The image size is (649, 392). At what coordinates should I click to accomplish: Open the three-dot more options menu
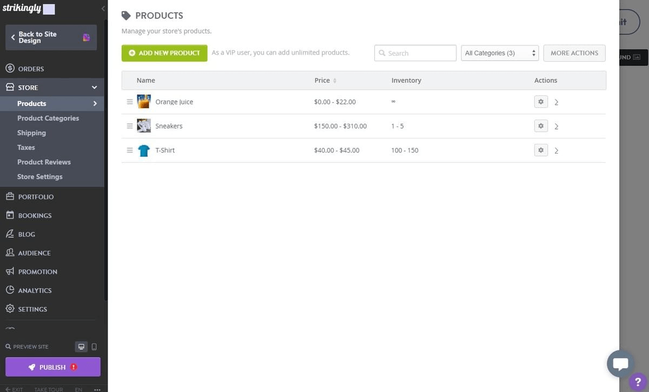click(x=97, y=389)
